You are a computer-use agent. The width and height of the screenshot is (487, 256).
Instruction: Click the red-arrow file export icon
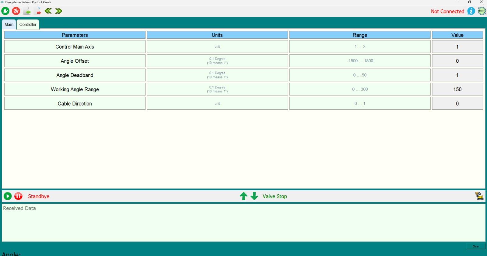(38, 11)
